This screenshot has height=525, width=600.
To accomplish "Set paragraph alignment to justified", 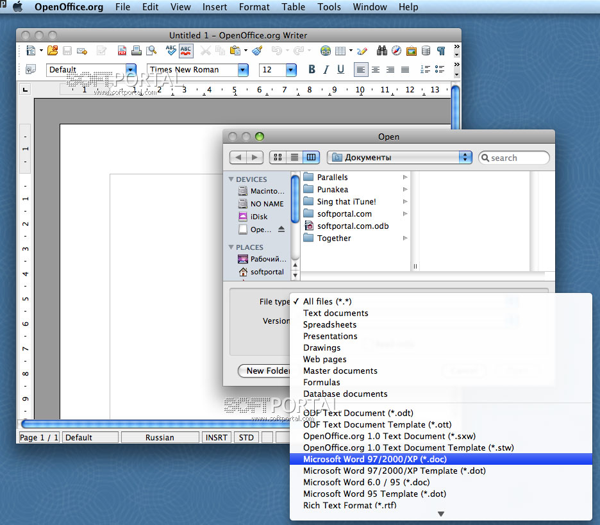I will [405, 69].
